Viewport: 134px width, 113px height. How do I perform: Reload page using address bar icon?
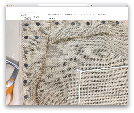(87, 5)
